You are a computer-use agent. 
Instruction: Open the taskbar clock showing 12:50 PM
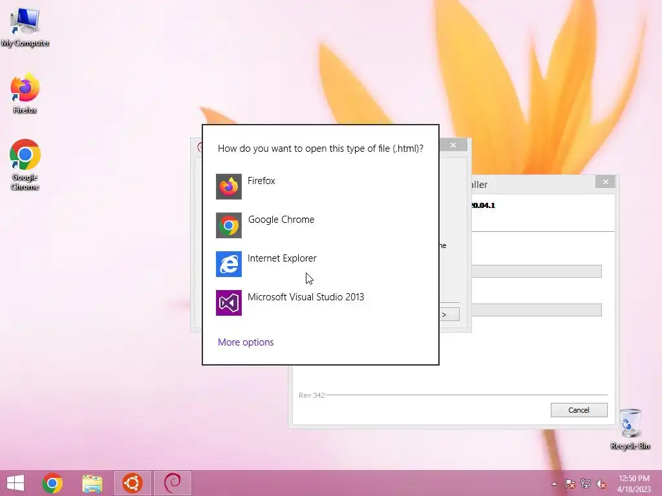(x=634, y=484)
